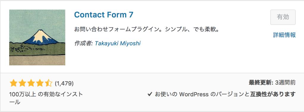The image size is (304, 112).
Task: Click the white snowcap in plugin icon
Action: pos(39,35)
